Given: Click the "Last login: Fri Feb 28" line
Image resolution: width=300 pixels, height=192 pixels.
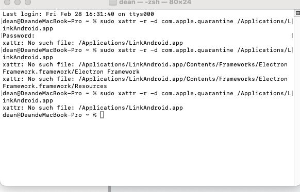Looking at the screenshot, I should pyautogui.click(x=78, y=14).
